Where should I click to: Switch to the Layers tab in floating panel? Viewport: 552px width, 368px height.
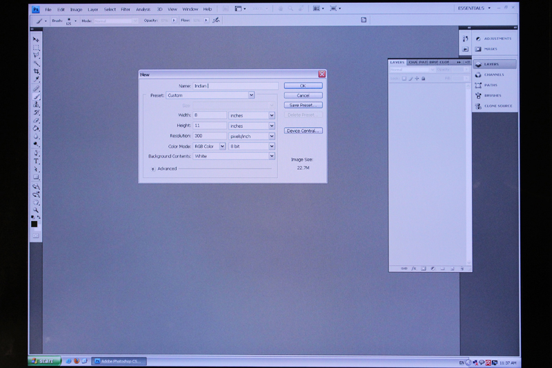point(397,62)
